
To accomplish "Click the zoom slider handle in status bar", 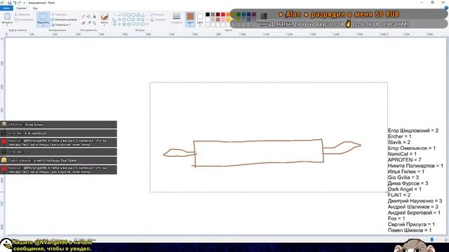I will [432, 239].
